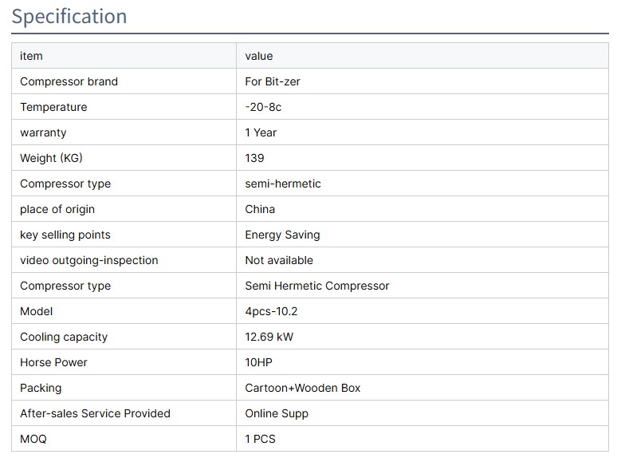Click the Weight (KG) label
Screen dimensions: 621x462
(x=51, y=158)
